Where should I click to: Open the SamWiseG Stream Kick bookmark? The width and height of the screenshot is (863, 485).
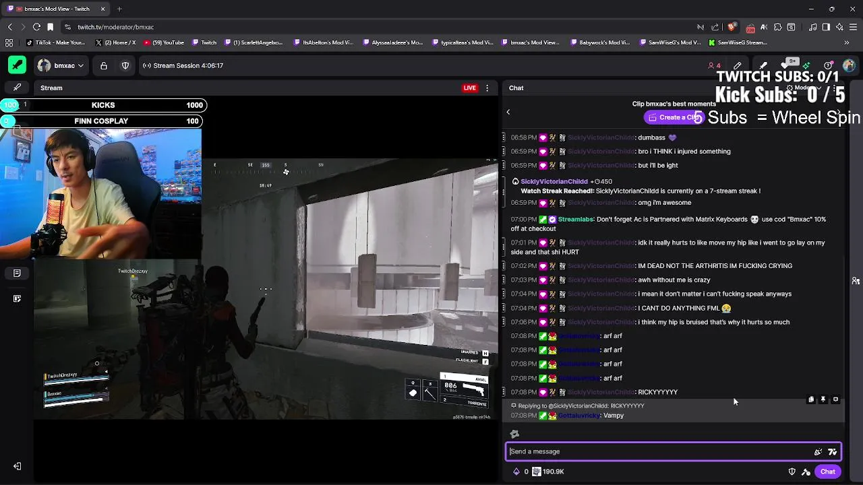click(738, 42)
